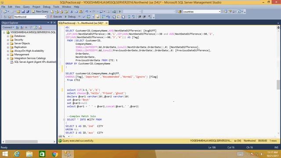Click the New Project icon
This screenshot has width=281, height=158.
[5, 12]
